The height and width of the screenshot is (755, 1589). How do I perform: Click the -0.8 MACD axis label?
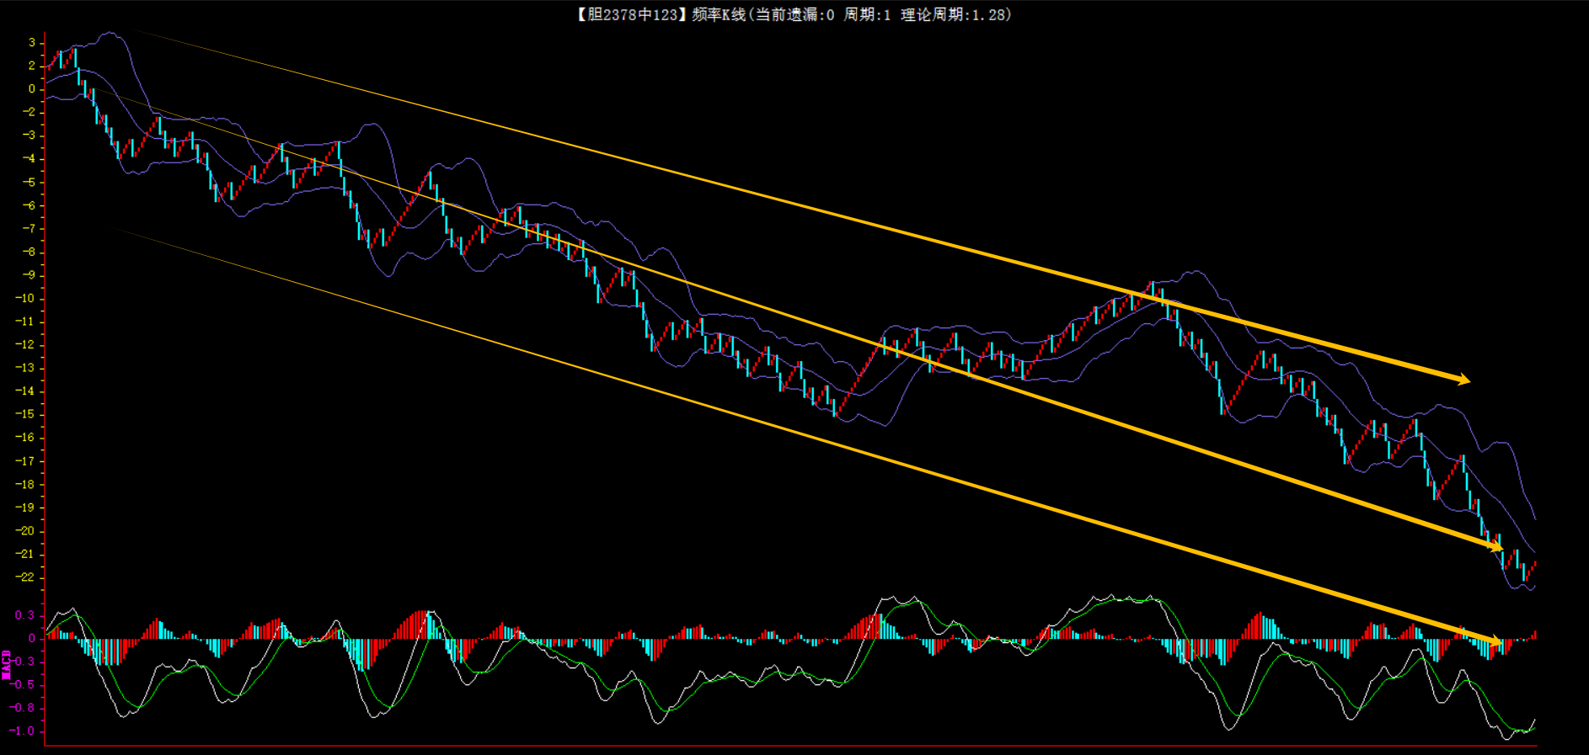click(x=23, y=708)
